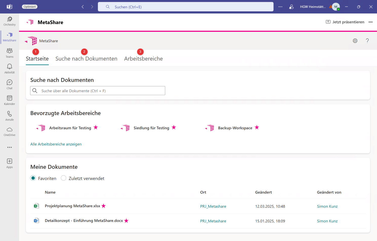Open MetaShare app in the sidebar
The width and height of the screenshot is (377, 241).
pos(10,37)
